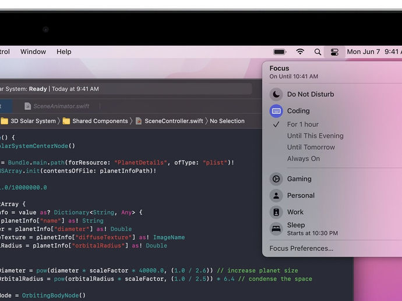
Task: Click the "// increase planet size" comment
Action: [258, 271]
